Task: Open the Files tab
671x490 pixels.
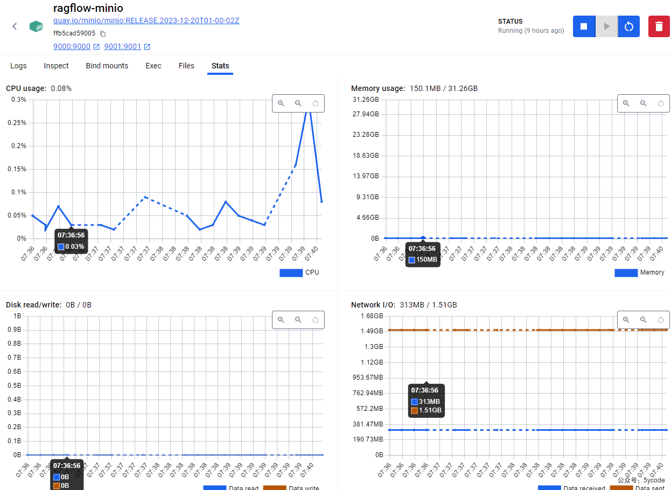Action: (x=186, y=66)
